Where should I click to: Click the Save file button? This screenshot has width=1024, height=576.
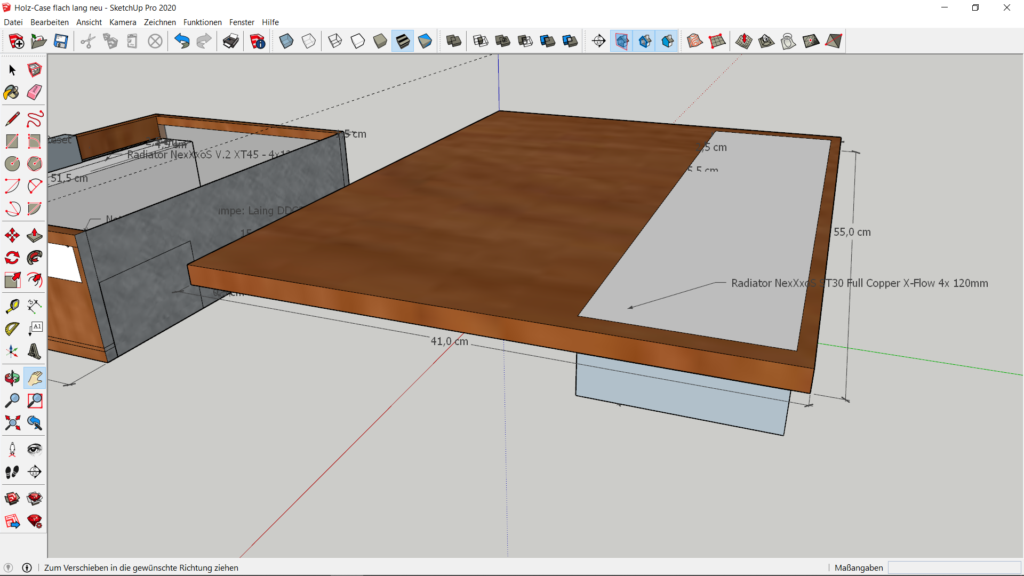(x=61, y=41)
